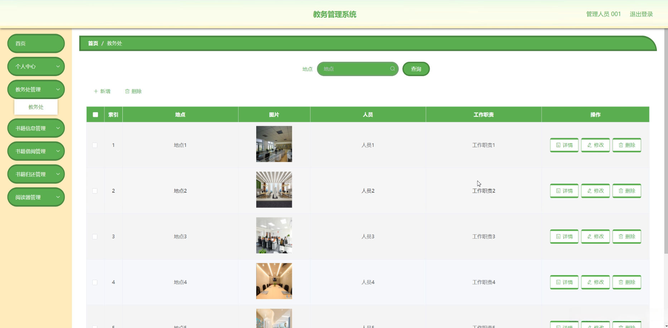Open 书籍信息管理 sidebar menu

(x=36, y=128)
